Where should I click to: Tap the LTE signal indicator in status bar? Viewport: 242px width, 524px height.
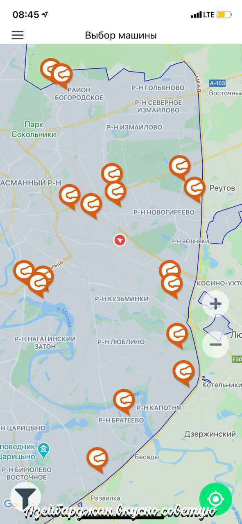[x=209, y=15]
